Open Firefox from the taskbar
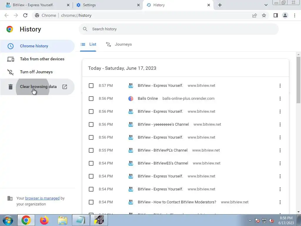The height and width of the screenshot is (226, 301). pyautogui.click(x=44, y=220)
